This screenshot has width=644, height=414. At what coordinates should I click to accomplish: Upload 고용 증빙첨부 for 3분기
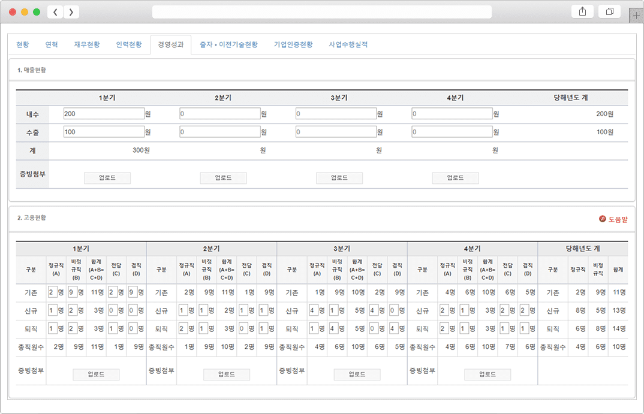click(357, 374)
